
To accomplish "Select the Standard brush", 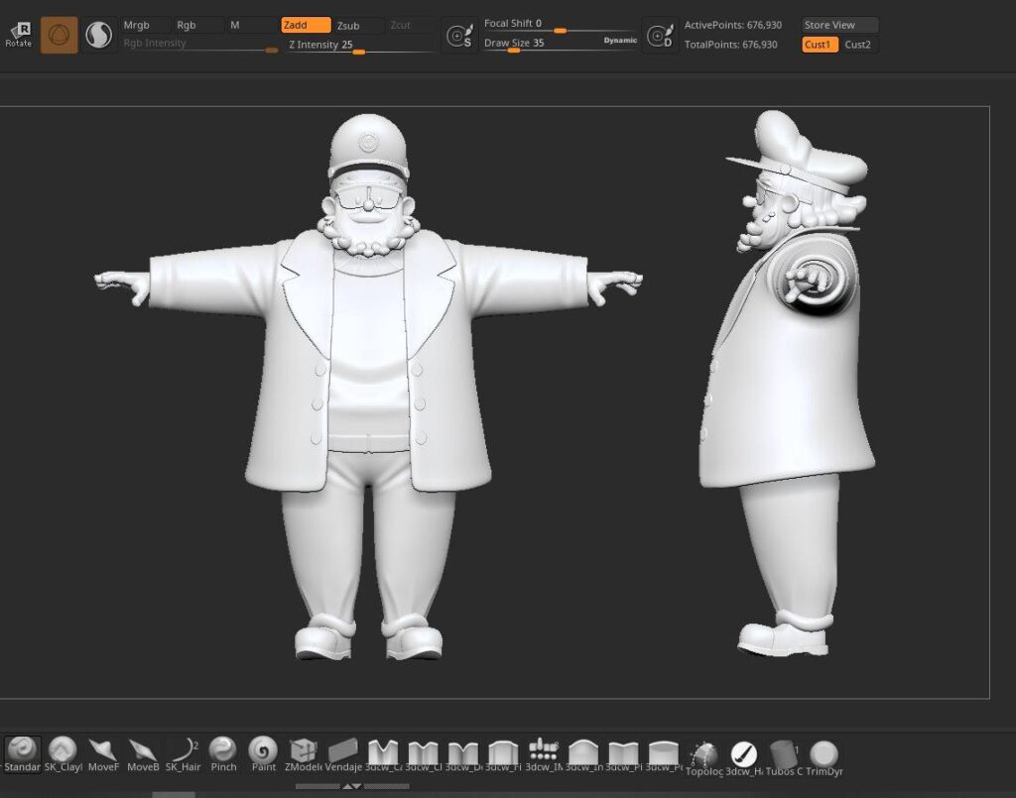I will point(23,749).
